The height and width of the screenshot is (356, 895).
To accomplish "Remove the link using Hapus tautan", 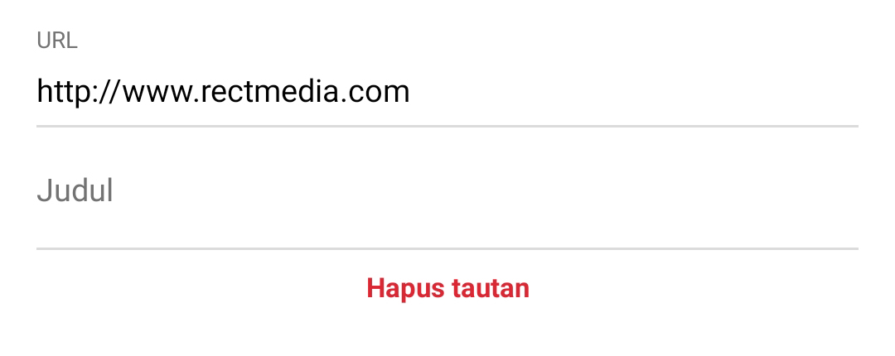I will [x=448, y=289].
